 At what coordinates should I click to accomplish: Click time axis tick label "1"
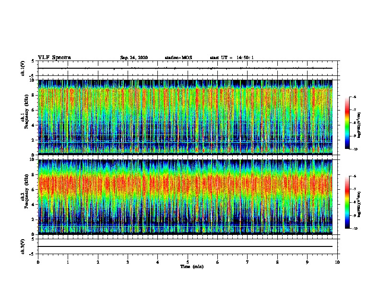tap(68, 262)
